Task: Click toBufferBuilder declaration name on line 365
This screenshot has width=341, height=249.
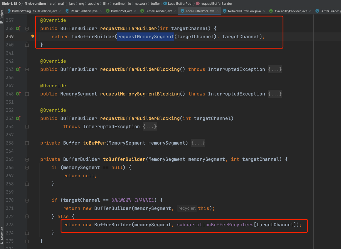Action: tap(124, 159)
